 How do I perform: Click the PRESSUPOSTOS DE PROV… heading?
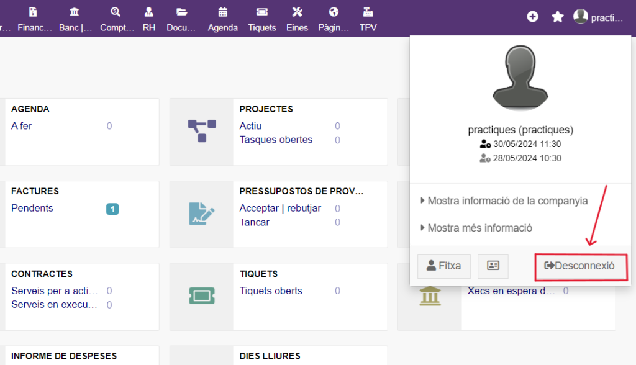(301, 191)
